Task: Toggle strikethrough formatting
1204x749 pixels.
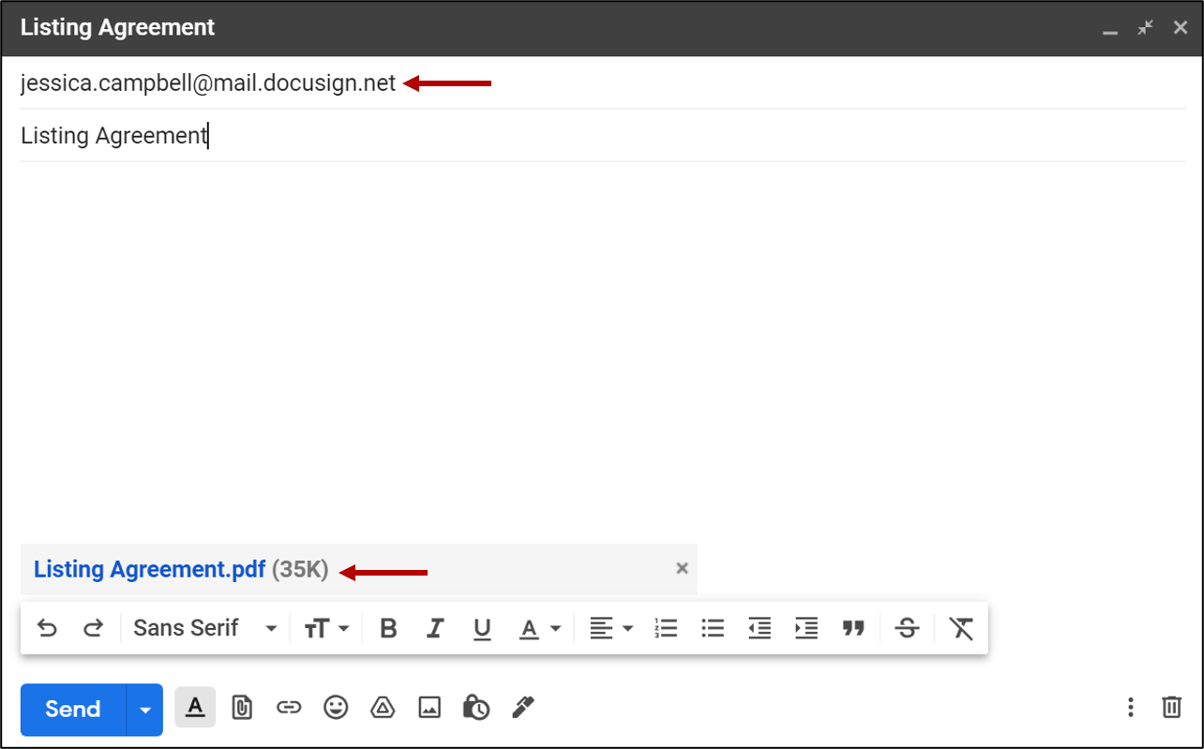Action: point(906,628)
